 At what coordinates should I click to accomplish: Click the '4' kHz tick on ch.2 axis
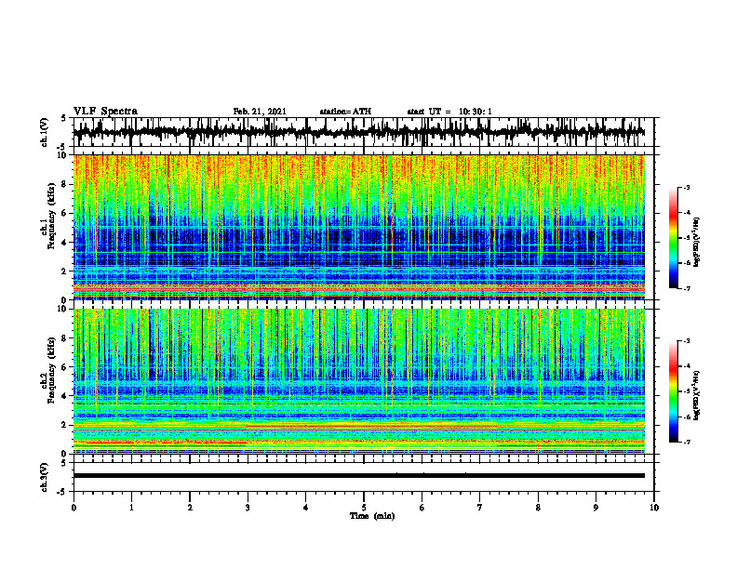click(65, 396)
